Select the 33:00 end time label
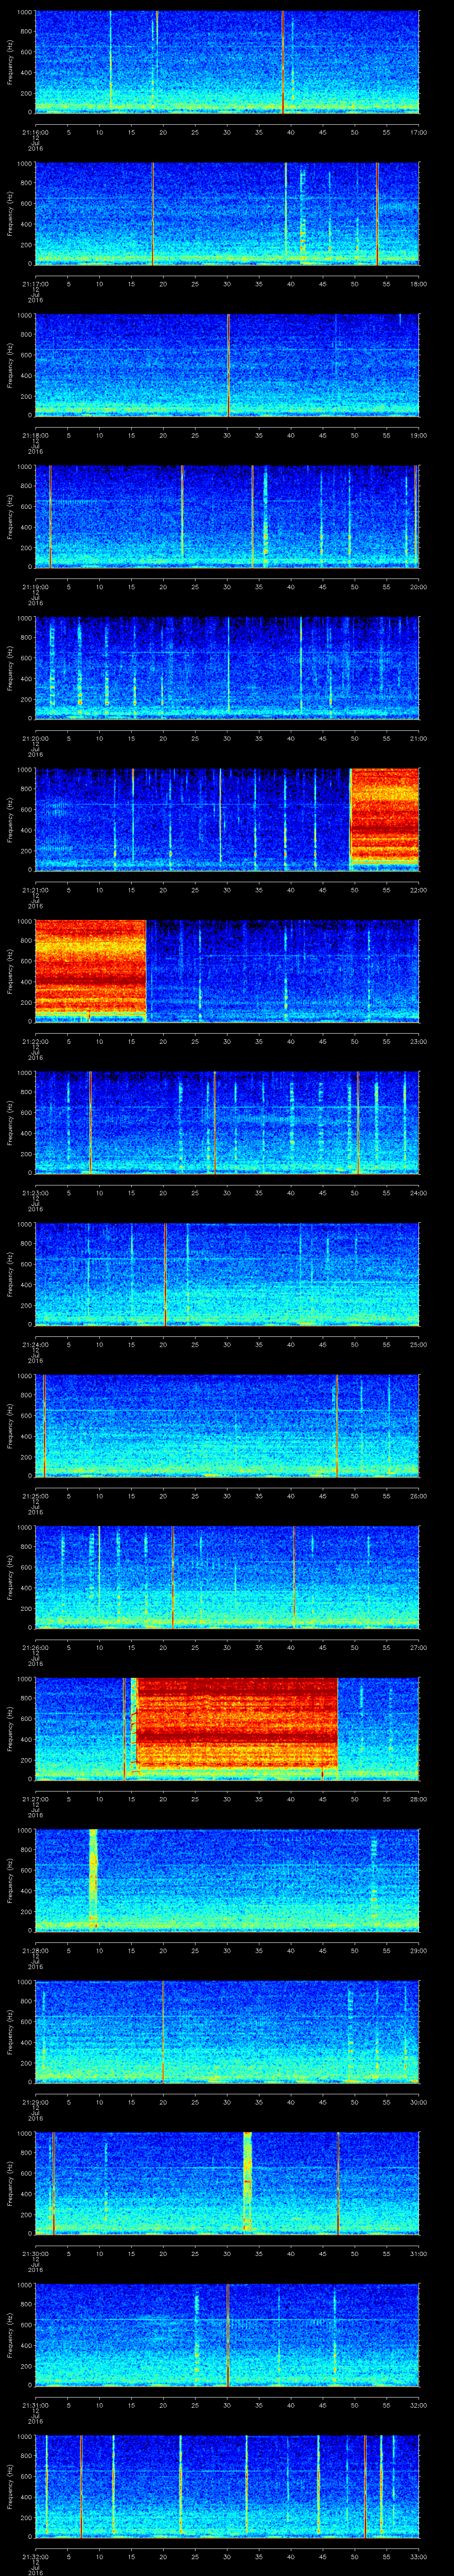The height and width of the screenshot is (2576, 454). (419, 2557)
